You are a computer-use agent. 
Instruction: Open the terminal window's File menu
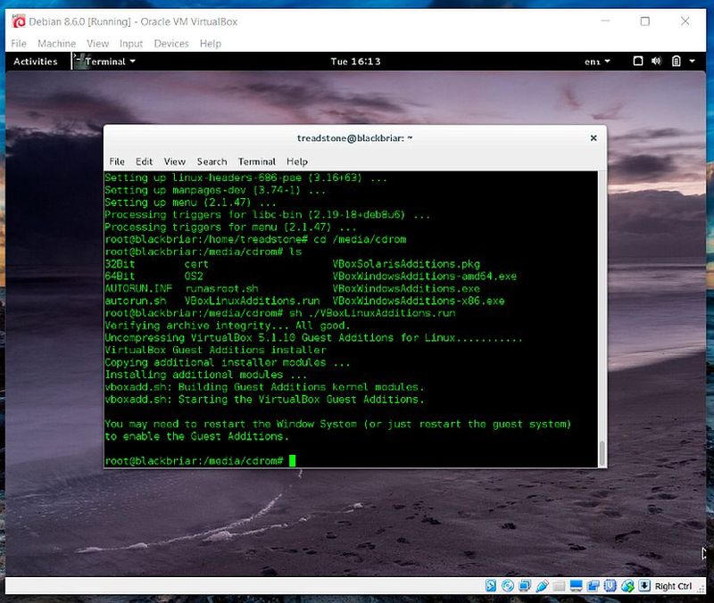point(117,161)
